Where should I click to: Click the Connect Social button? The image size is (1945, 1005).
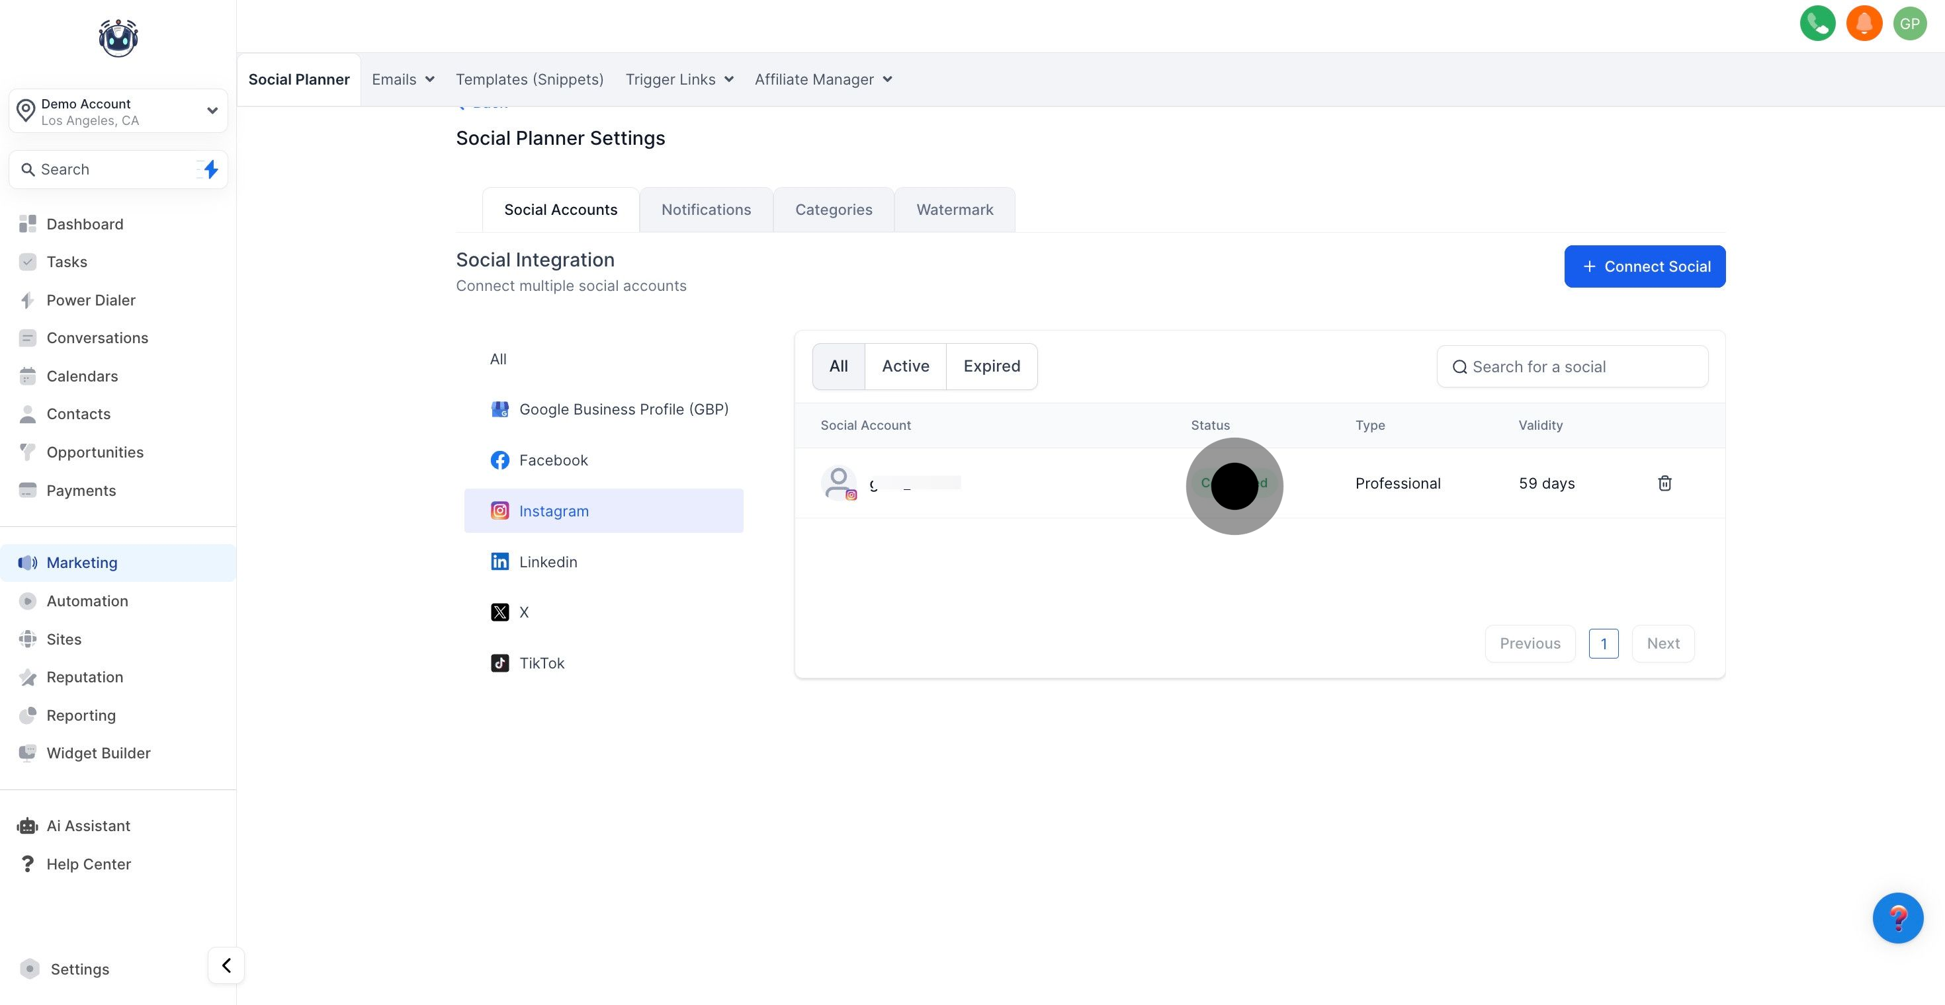pyautogui.click(x=1645, y=266)
